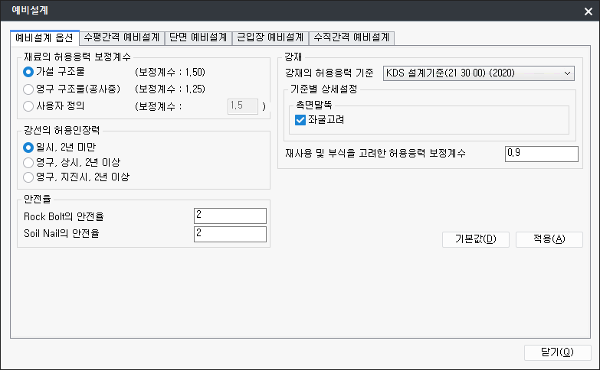
Task: Select the 수직간격 예비설계 tab
Action: (x=351, y=37)
